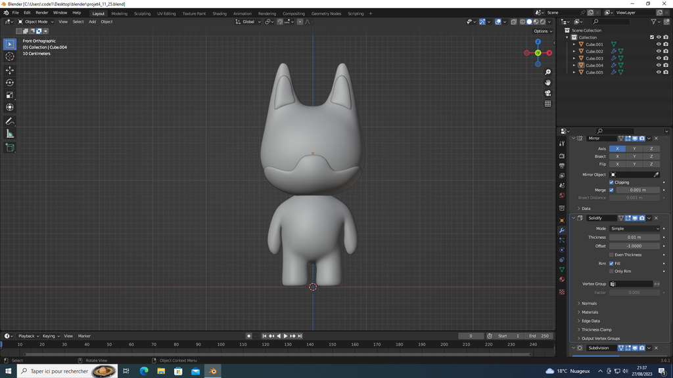Open the Render menu
Screen dimensions: 673x378
[41, 12]
